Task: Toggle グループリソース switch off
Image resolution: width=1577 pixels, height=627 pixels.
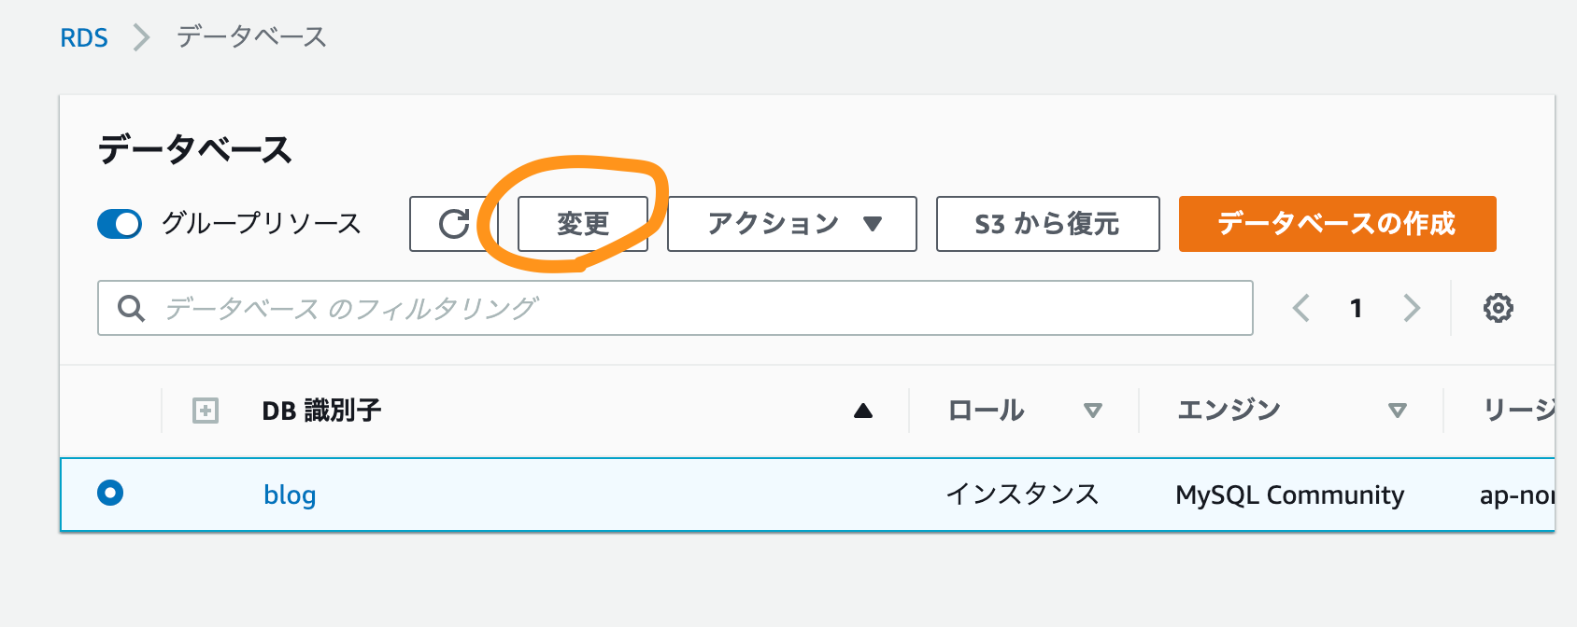Action: 120,224
